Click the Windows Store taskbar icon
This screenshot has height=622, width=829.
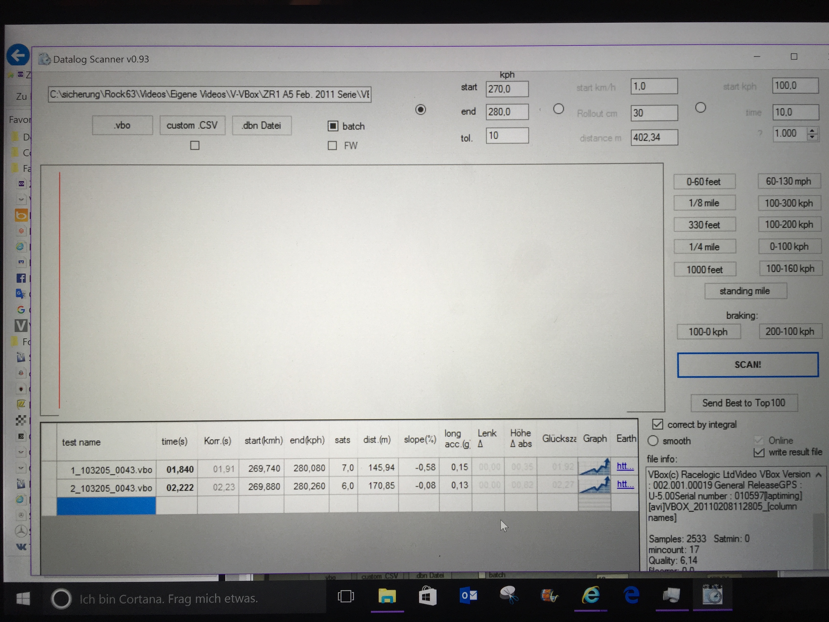coord(427,595)
